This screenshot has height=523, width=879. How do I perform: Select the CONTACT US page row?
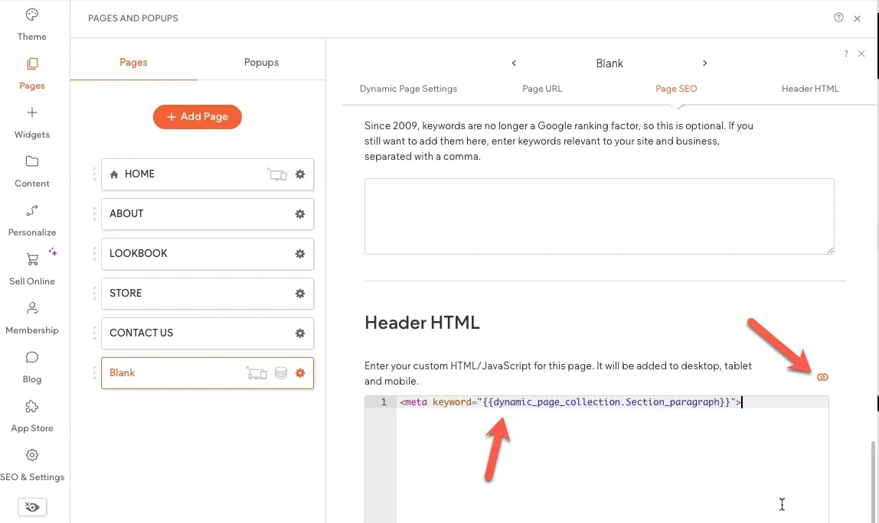207,333
